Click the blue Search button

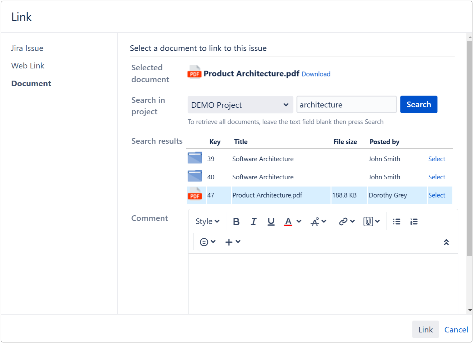tap(418, 105)
